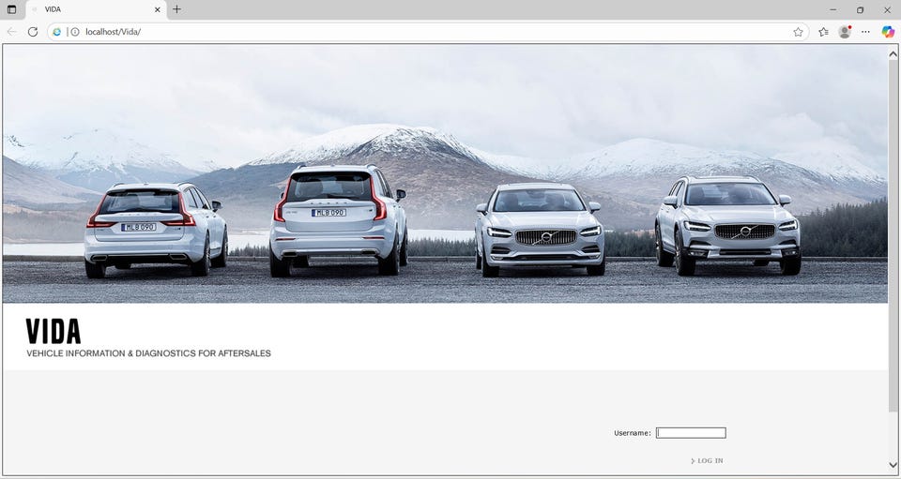The image size is (901, 479).
Task: View site information icon in address bar
Action: tap(75, 32)
